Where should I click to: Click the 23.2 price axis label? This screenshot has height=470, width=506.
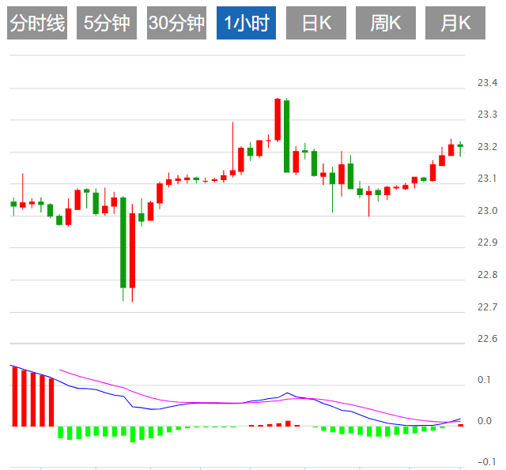[x=487, y=147]
